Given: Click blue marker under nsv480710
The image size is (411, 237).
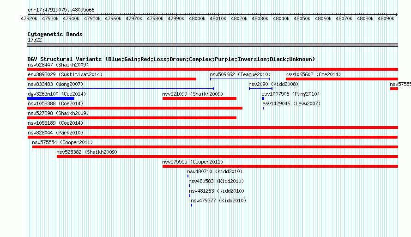Looking at the screenshot, I should tap(188, 176).
